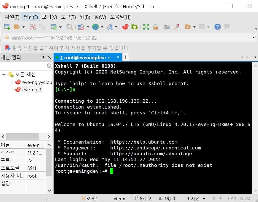The width and height of the screenshot is (258, 202).
Task: Expand the dropdown next to the globe icon
Action: [x=102, y=27]
